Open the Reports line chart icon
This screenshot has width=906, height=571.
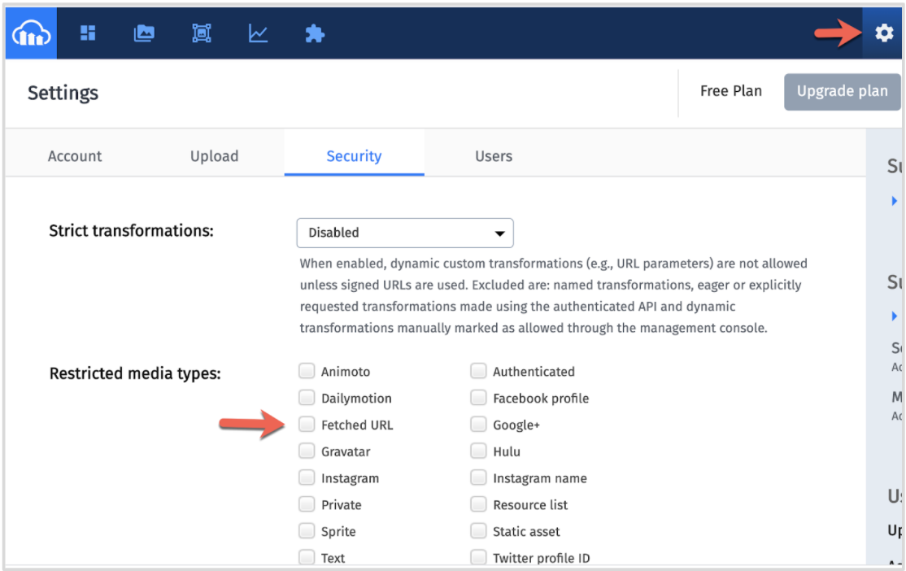click(x=258, y=33)
